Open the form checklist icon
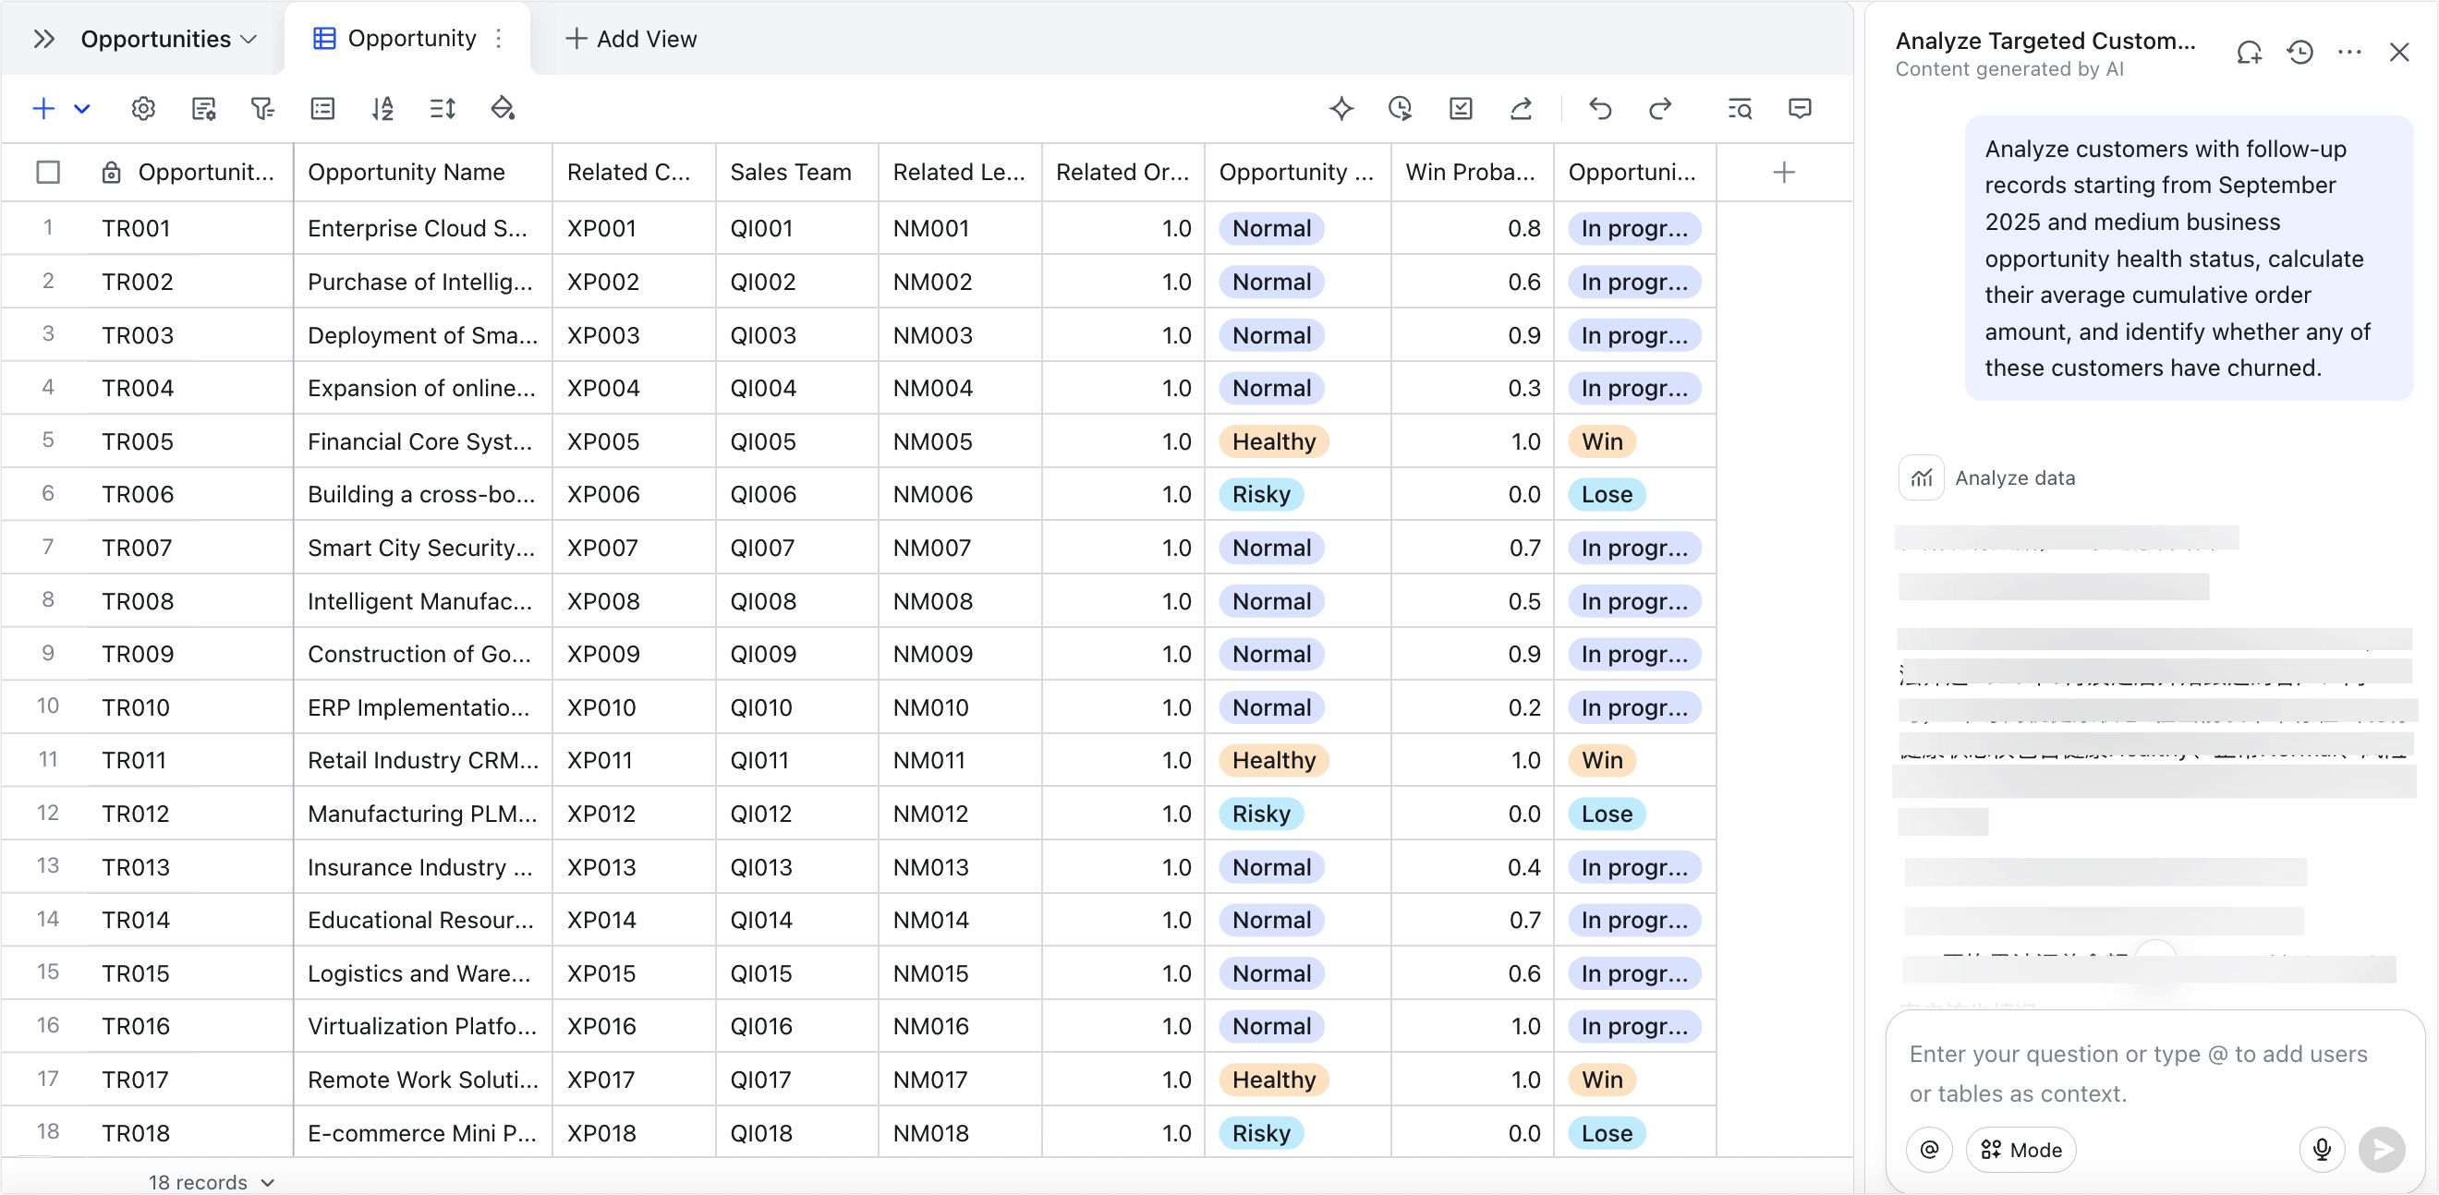 1461,109
